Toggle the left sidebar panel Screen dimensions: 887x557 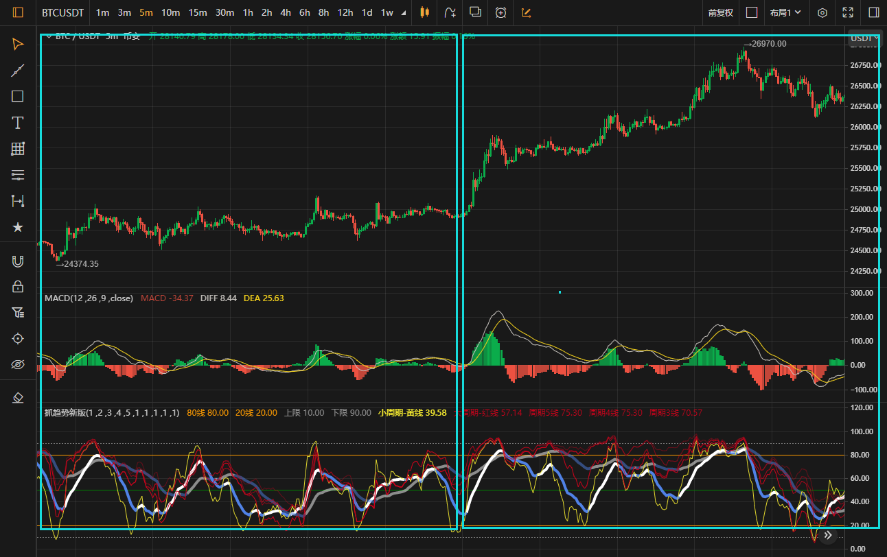(x=18, y=12)
